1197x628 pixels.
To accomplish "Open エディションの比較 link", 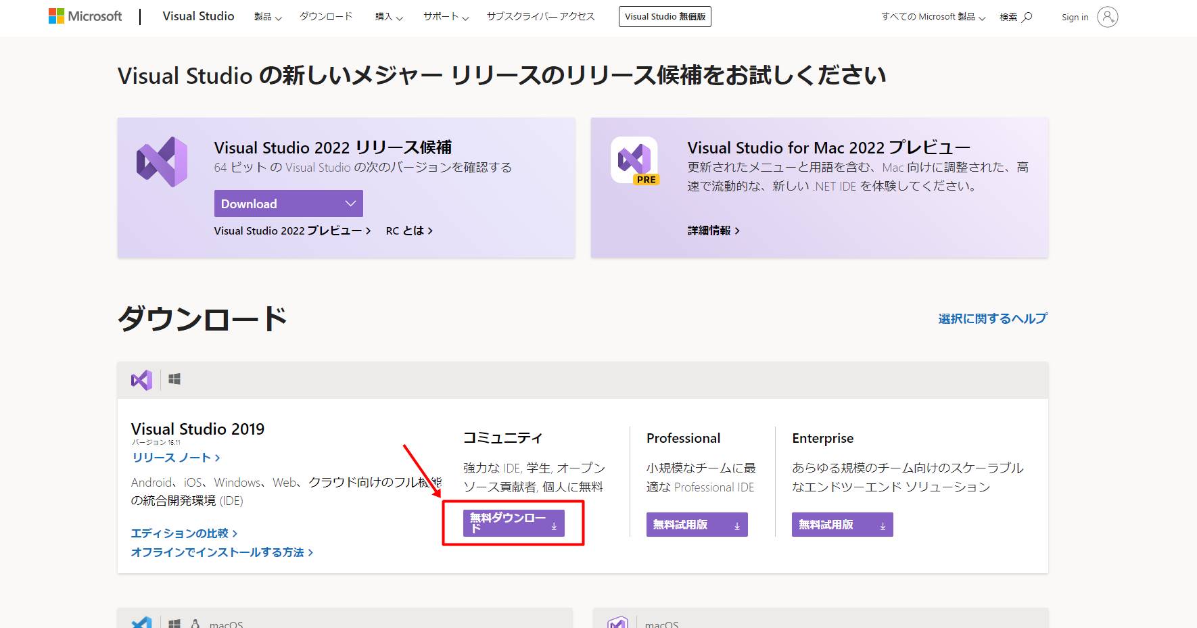I will click(x=184, y=533).
